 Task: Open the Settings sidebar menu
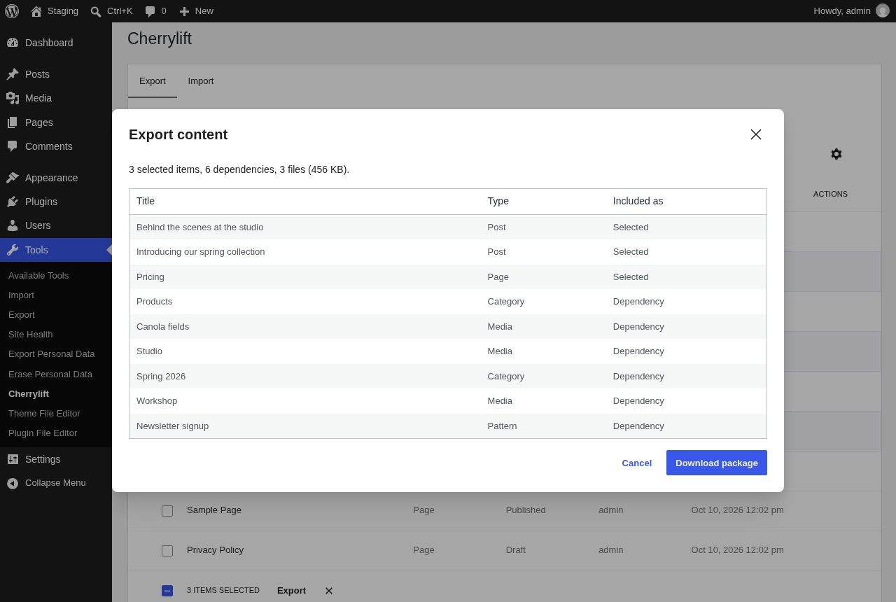tap(56, 459)
